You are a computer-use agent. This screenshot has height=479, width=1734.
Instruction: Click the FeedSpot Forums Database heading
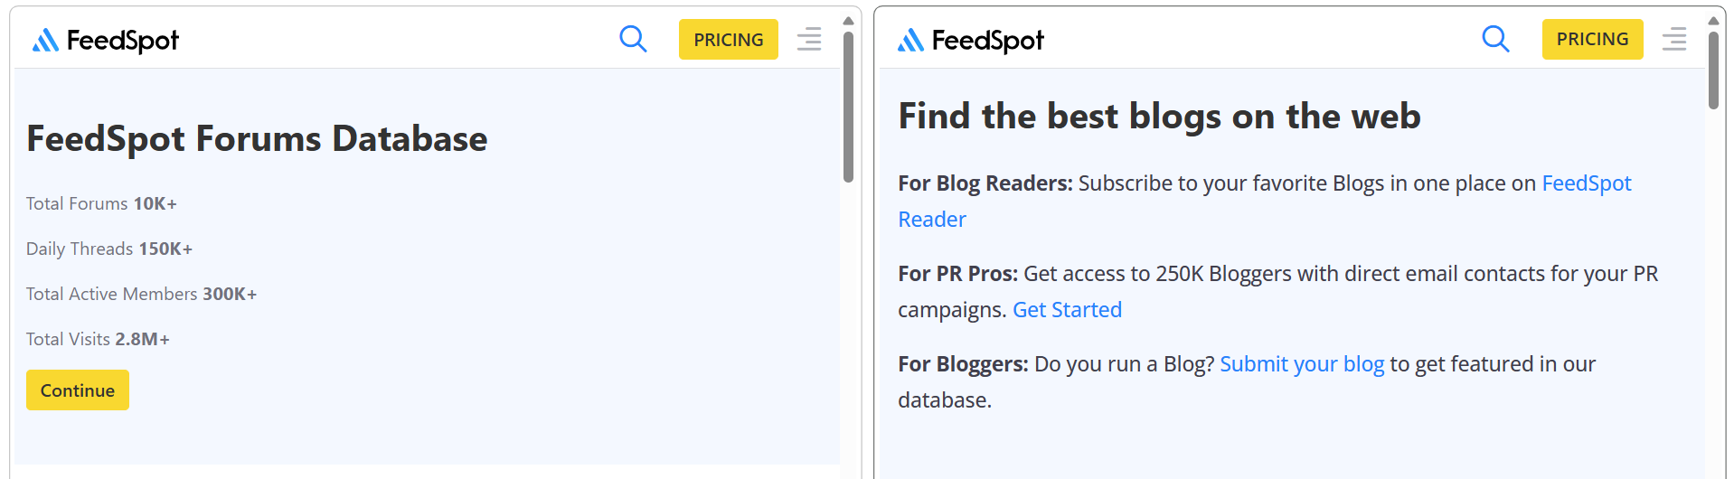(x=257, y=138)
